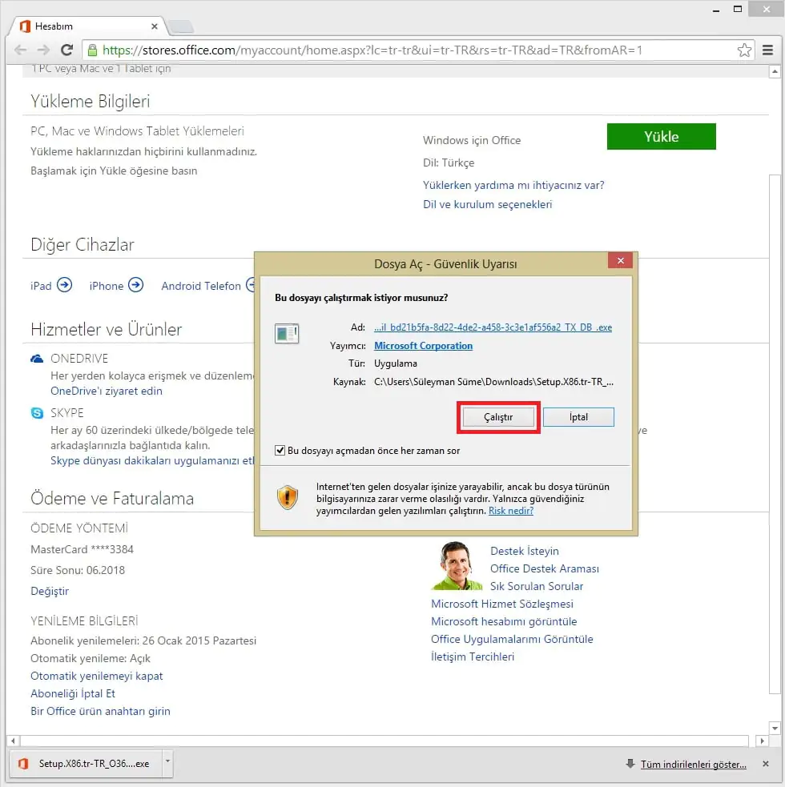
Task: Open the Android Telefon link
Action: (201, 286)
